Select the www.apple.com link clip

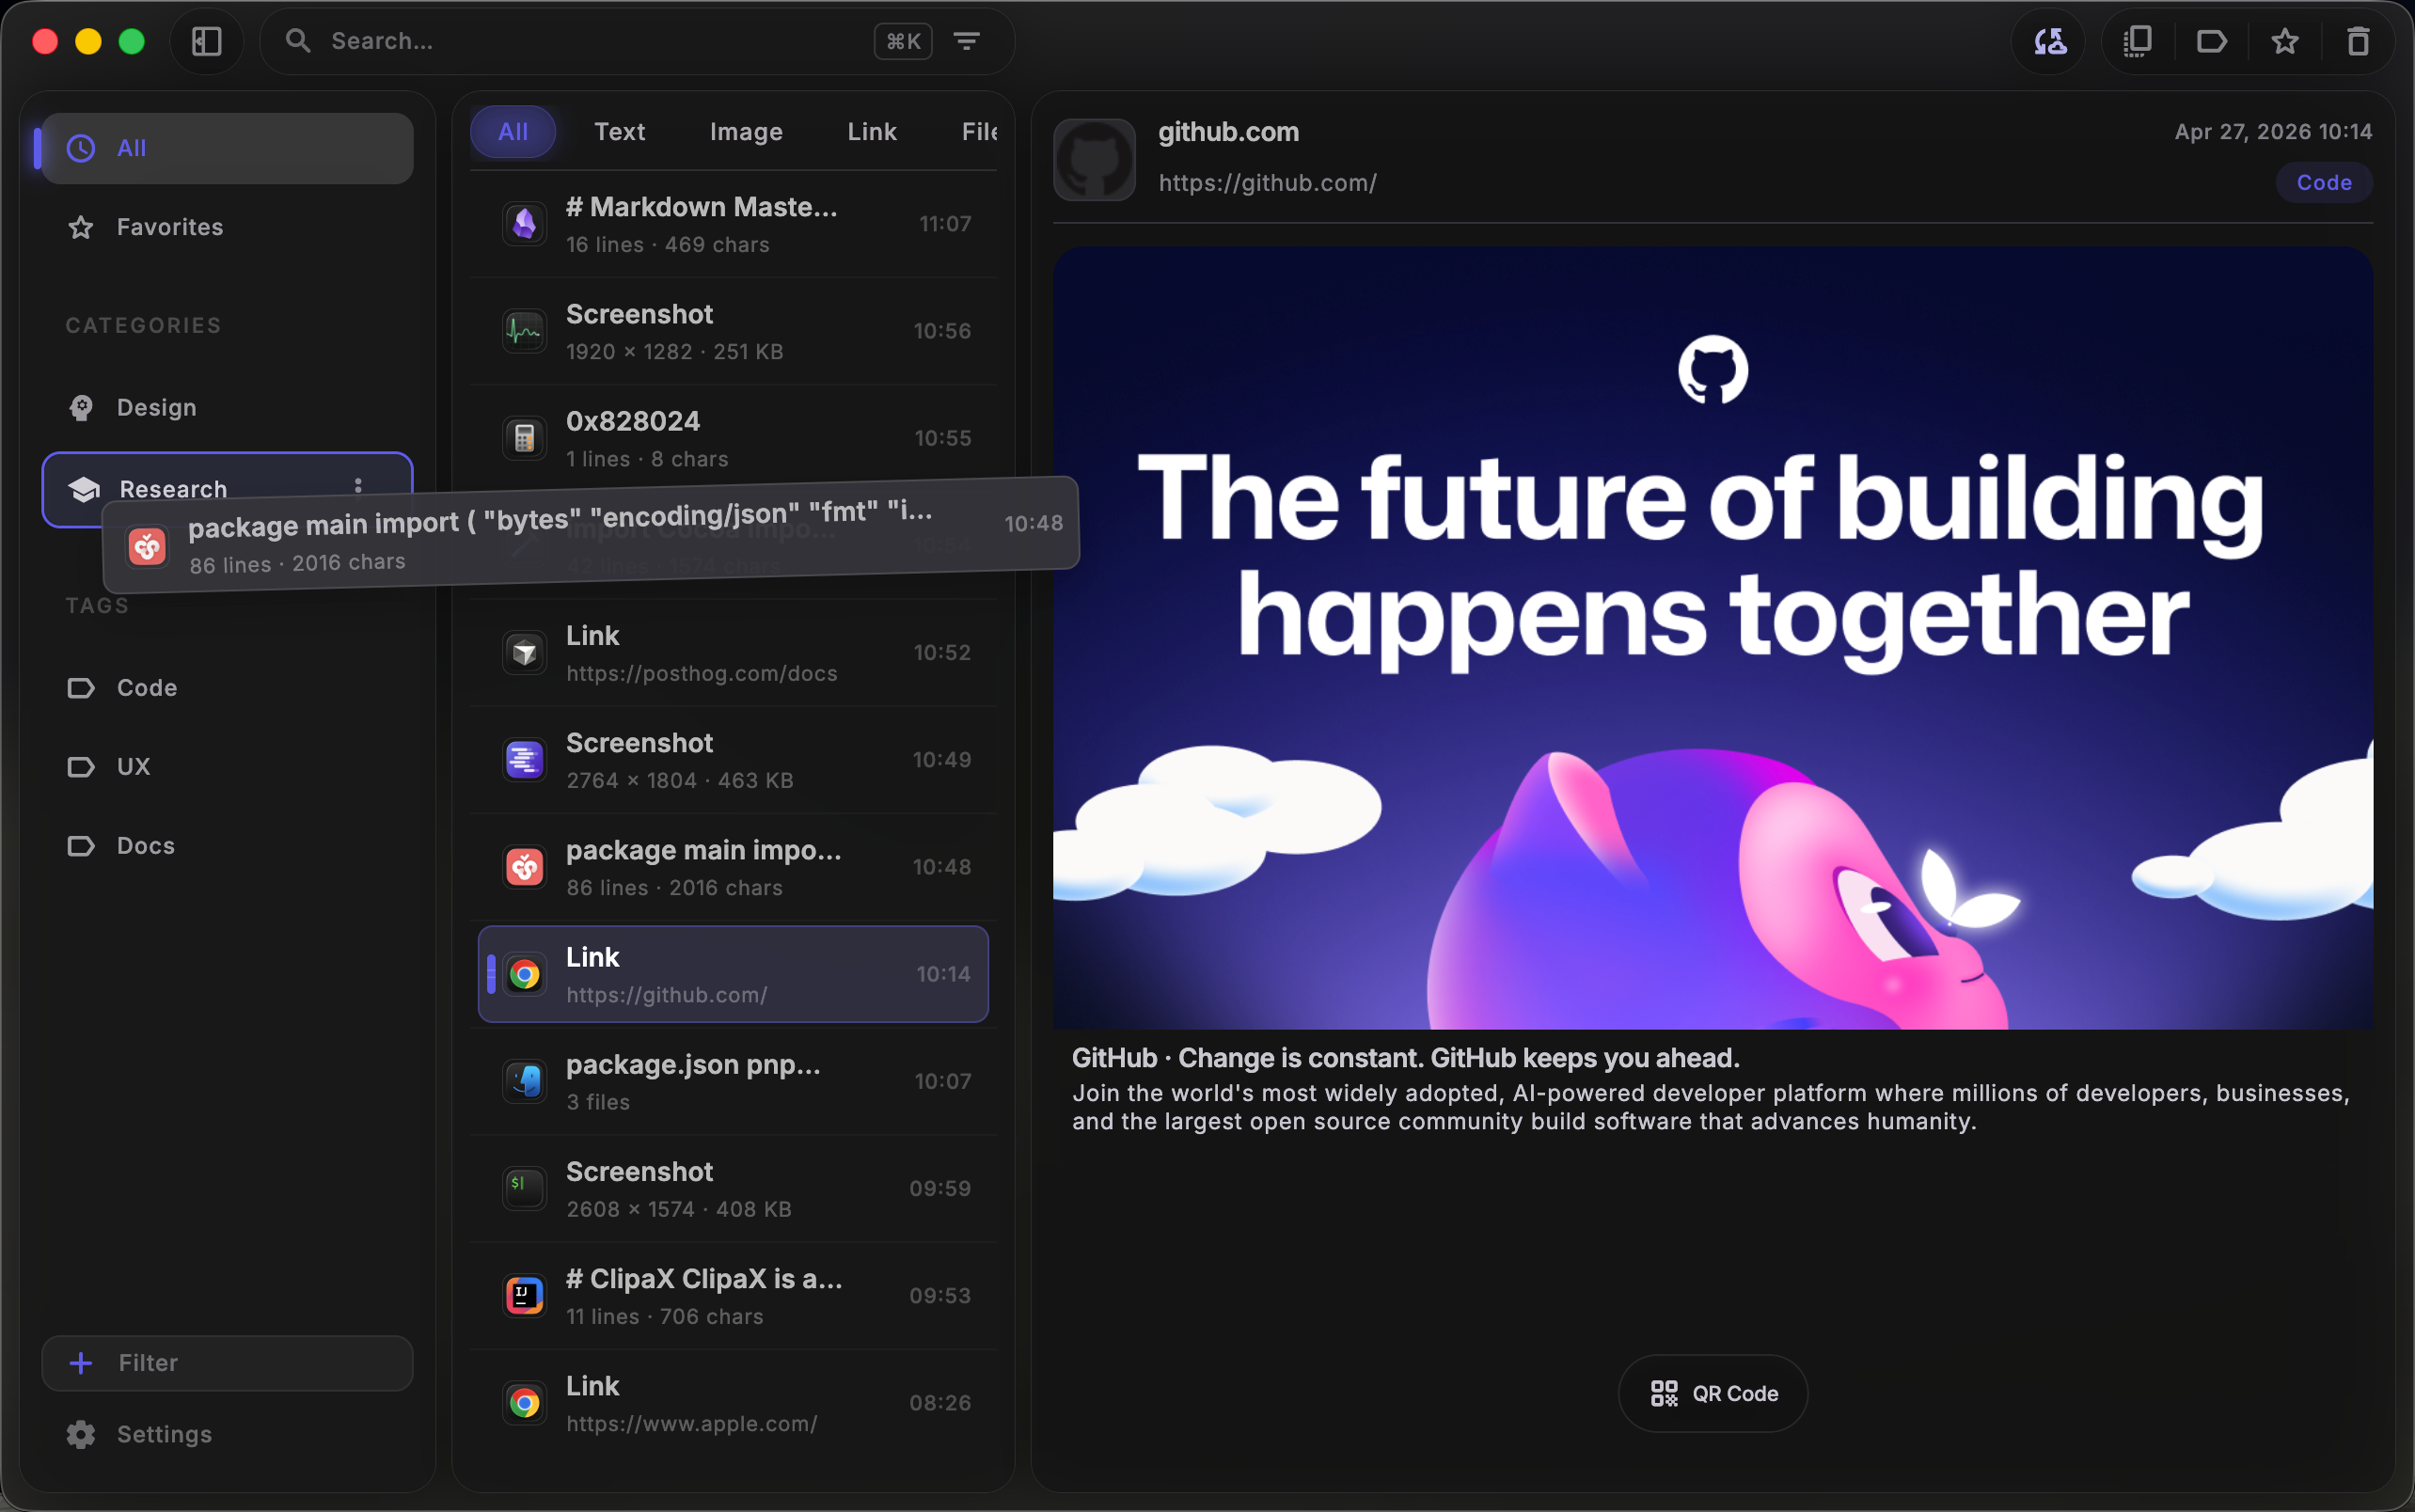(734, 1403)
